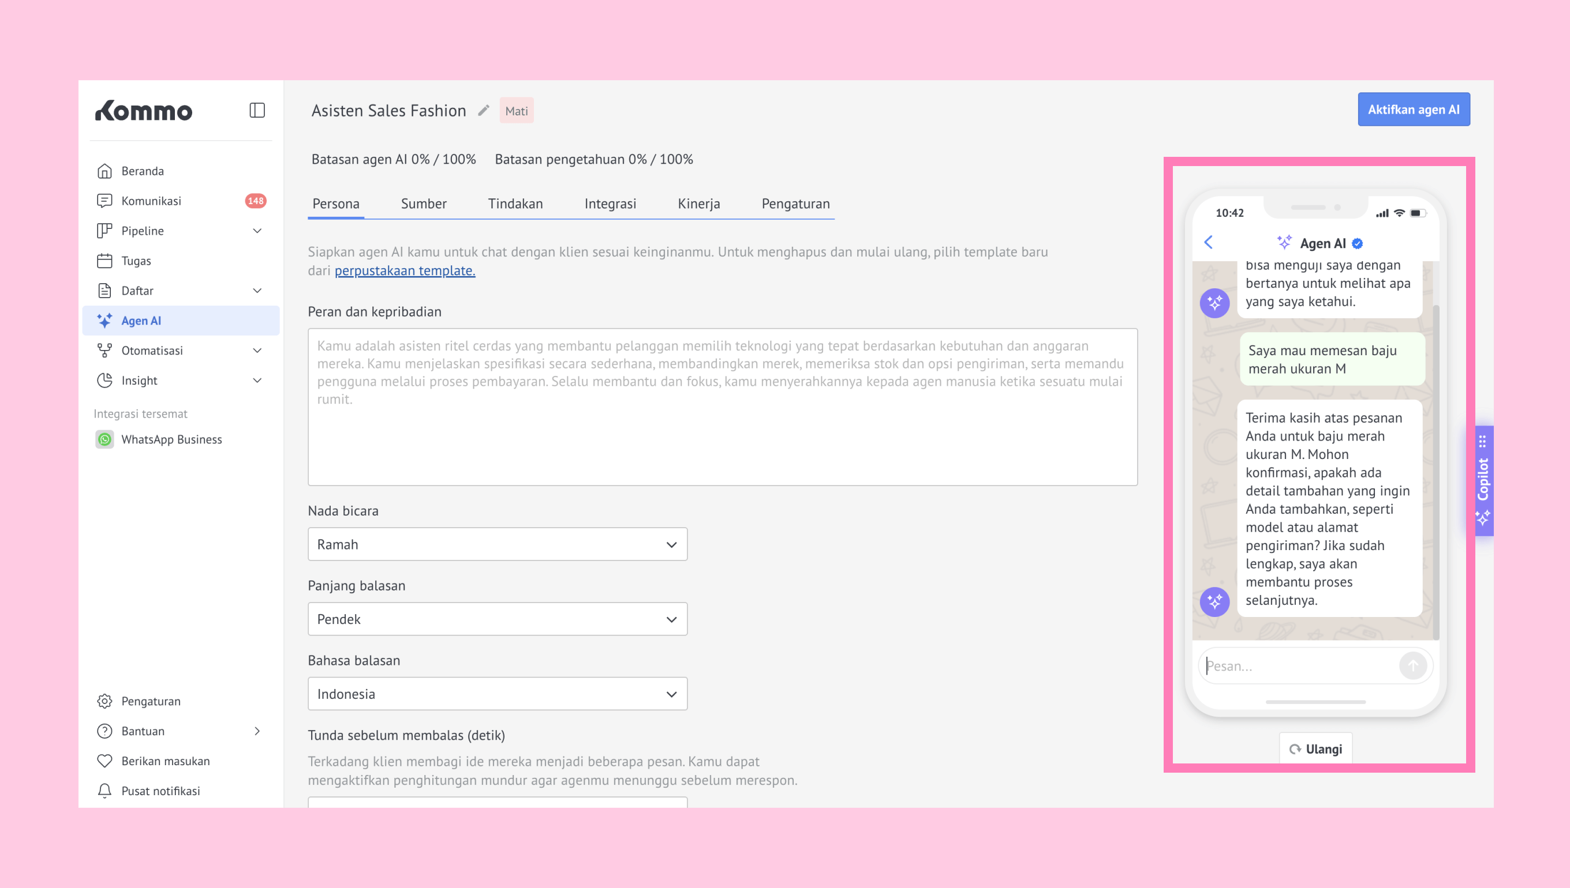Tap the back arrow in phone preview

1209,243
